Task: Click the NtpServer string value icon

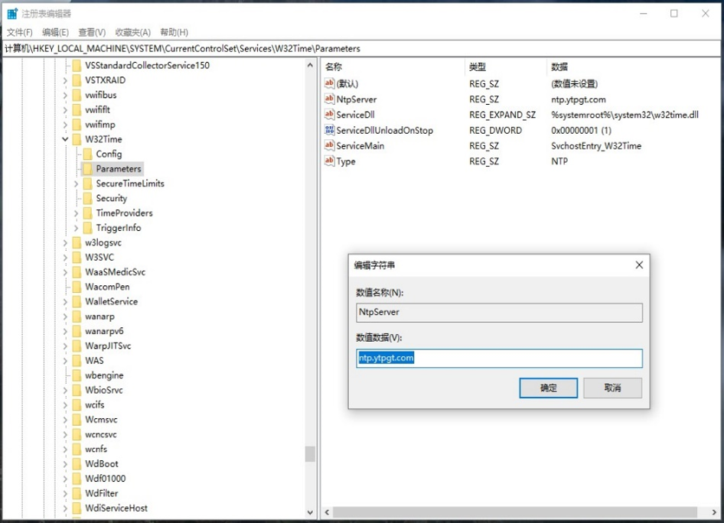Action: coord(330,99)
